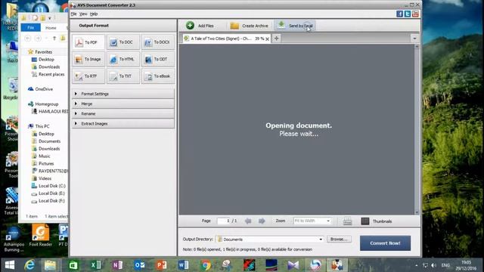Viewport: 484px width, 272px height.
Task: Expand the Extract Images section
Action: [x=123, y=123]
